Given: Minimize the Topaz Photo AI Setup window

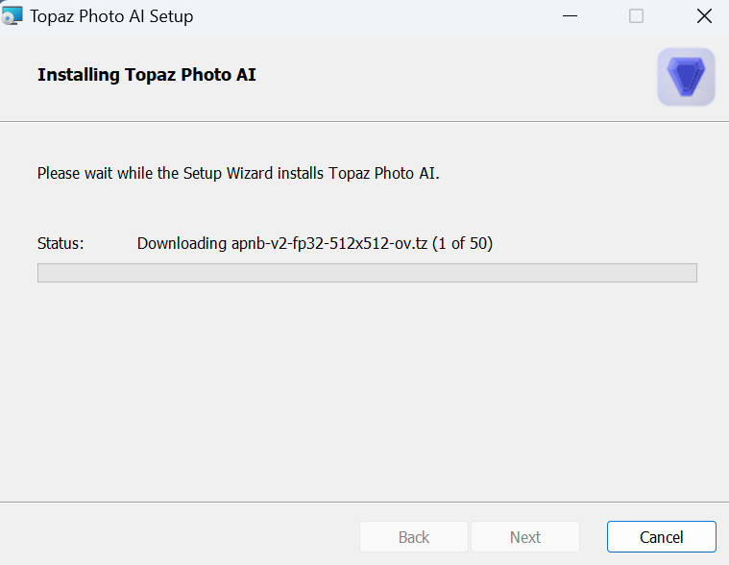Looking at the screenshot, I should coord(570,16).
